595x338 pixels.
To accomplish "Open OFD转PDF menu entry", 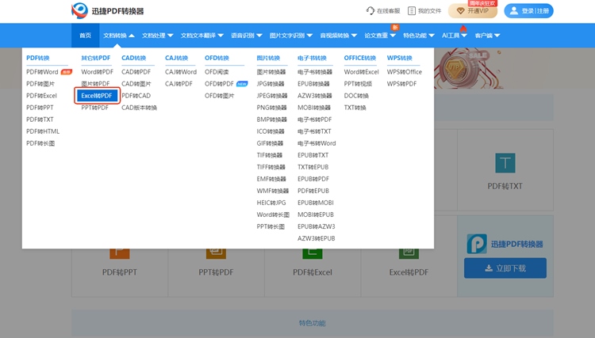I will coord(219,84).
